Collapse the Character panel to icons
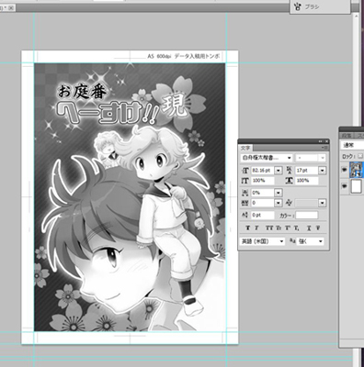The image size is (364, 367). [321, 141]
